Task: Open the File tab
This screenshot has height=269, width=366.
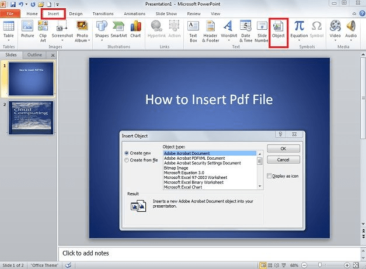Action: click(x=10, y=13)
